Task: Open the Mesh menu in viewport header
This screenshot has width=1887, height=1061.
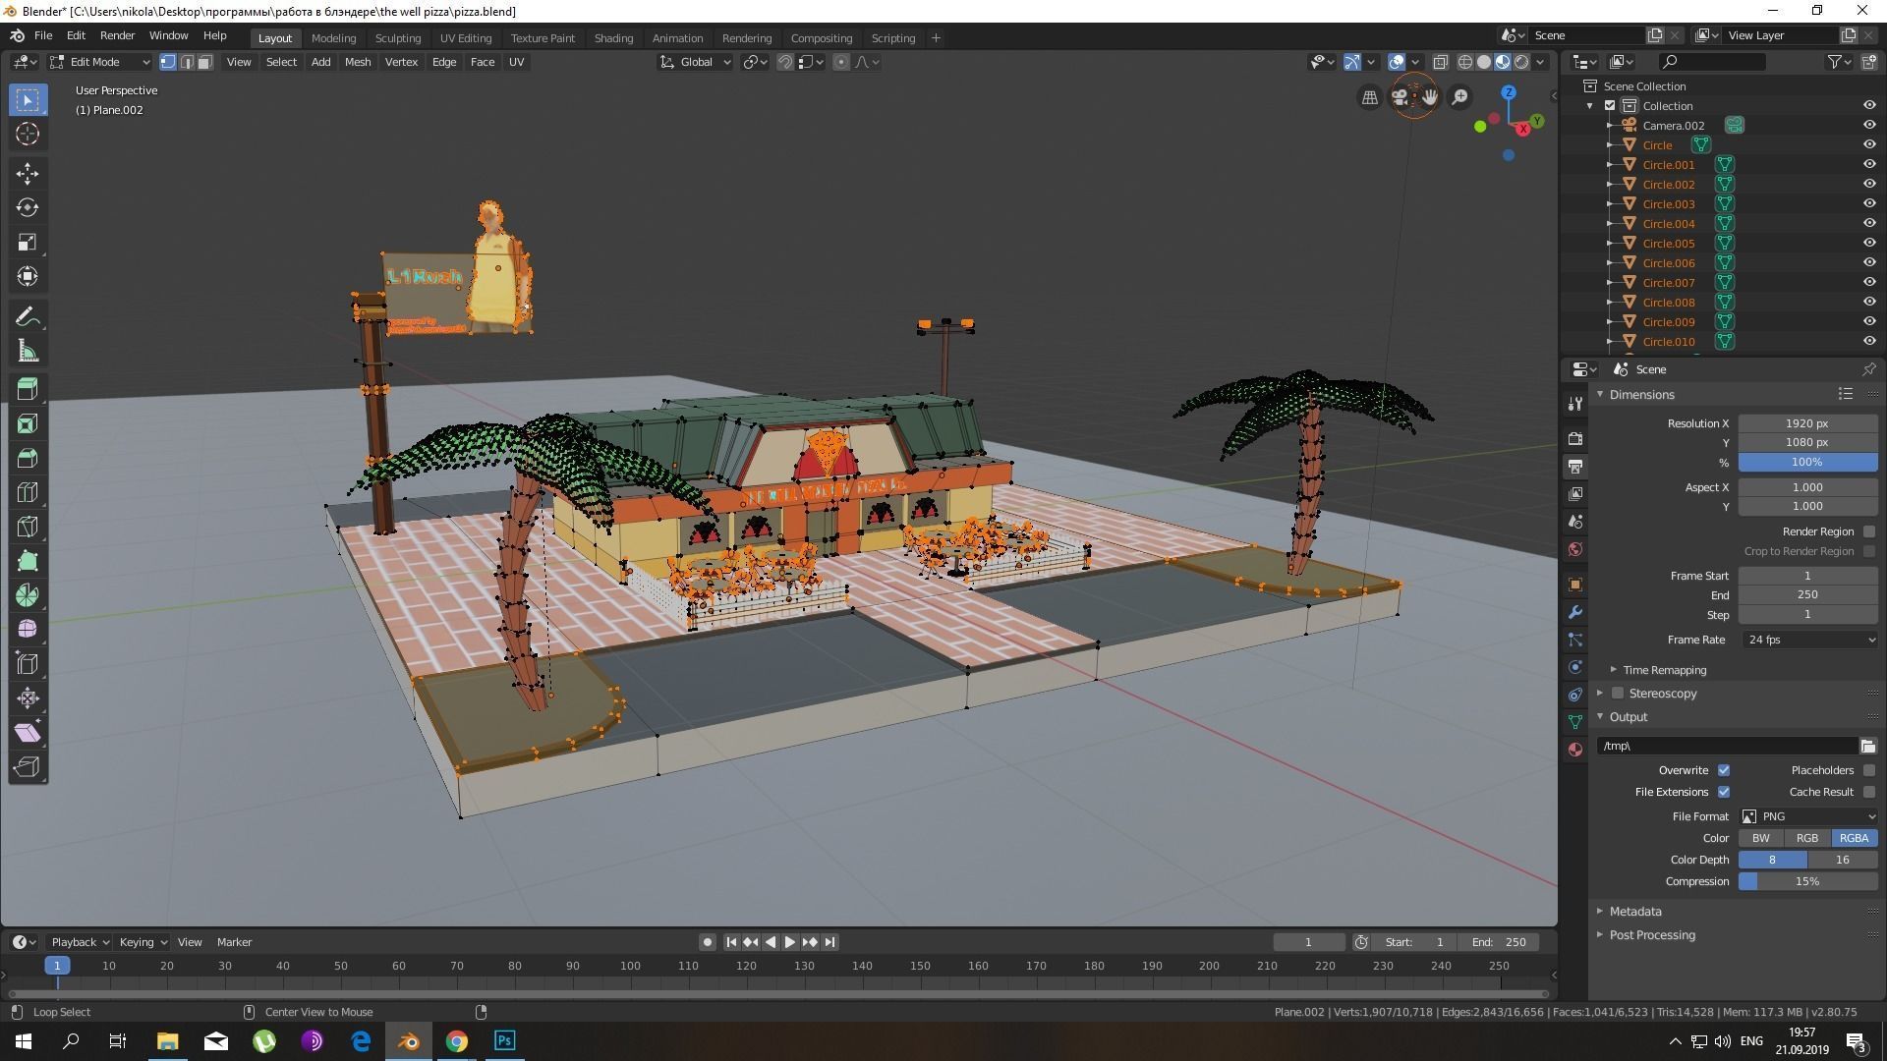Action: (358, 62)
